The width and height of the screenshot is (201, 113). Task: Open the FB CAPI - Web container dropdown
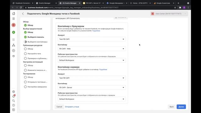click(92, 49)
